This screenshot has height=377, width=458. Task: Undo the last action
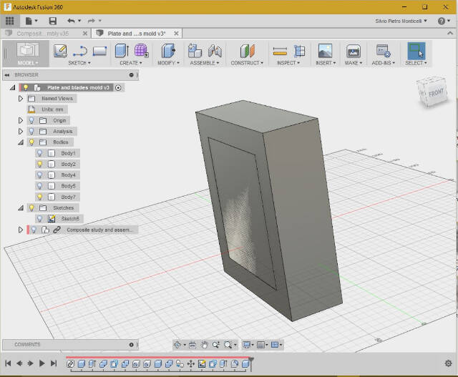point(71,21)
